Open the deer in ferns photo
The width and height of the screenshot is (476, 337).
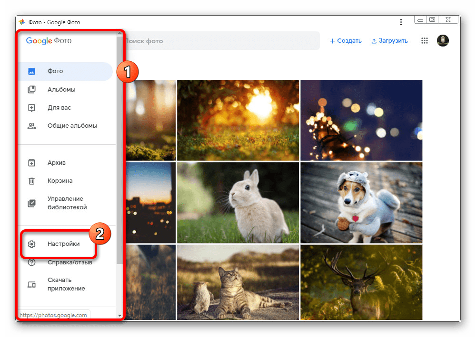pos(361,282)
